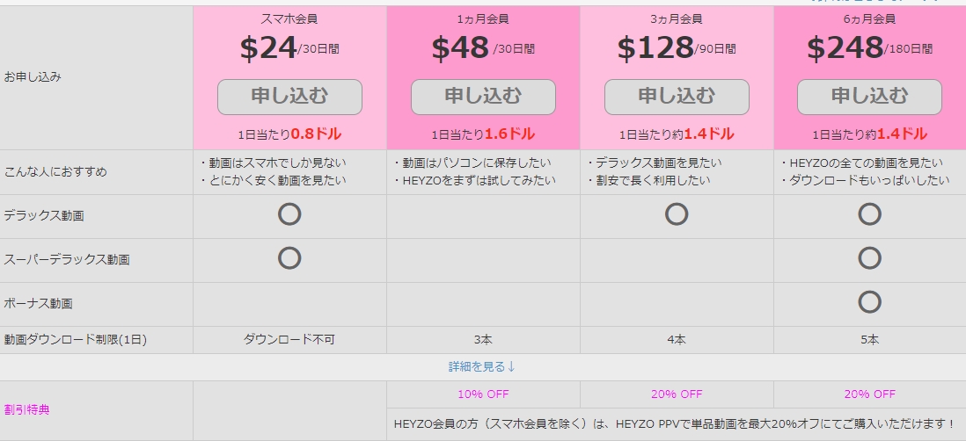
Task: Click the ダウンロード不可 cell
Action: coord(289,339)
